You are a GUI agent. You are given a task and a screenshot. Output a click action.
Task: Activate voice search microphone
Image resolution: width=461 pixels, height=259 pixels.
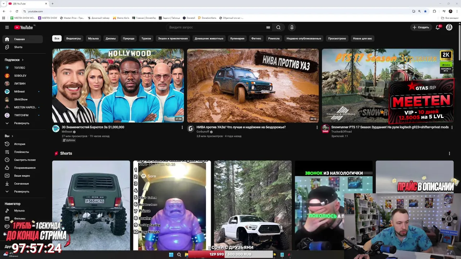292,27
